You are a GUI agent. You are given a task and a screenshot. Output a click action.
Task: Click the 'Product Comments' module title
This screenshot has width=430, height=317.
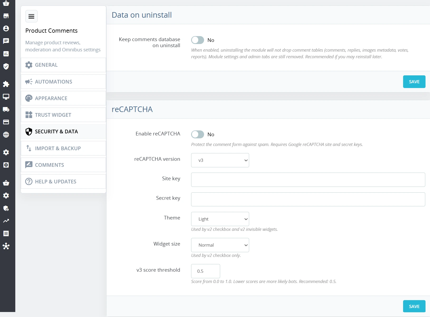(x=51, y=31)
